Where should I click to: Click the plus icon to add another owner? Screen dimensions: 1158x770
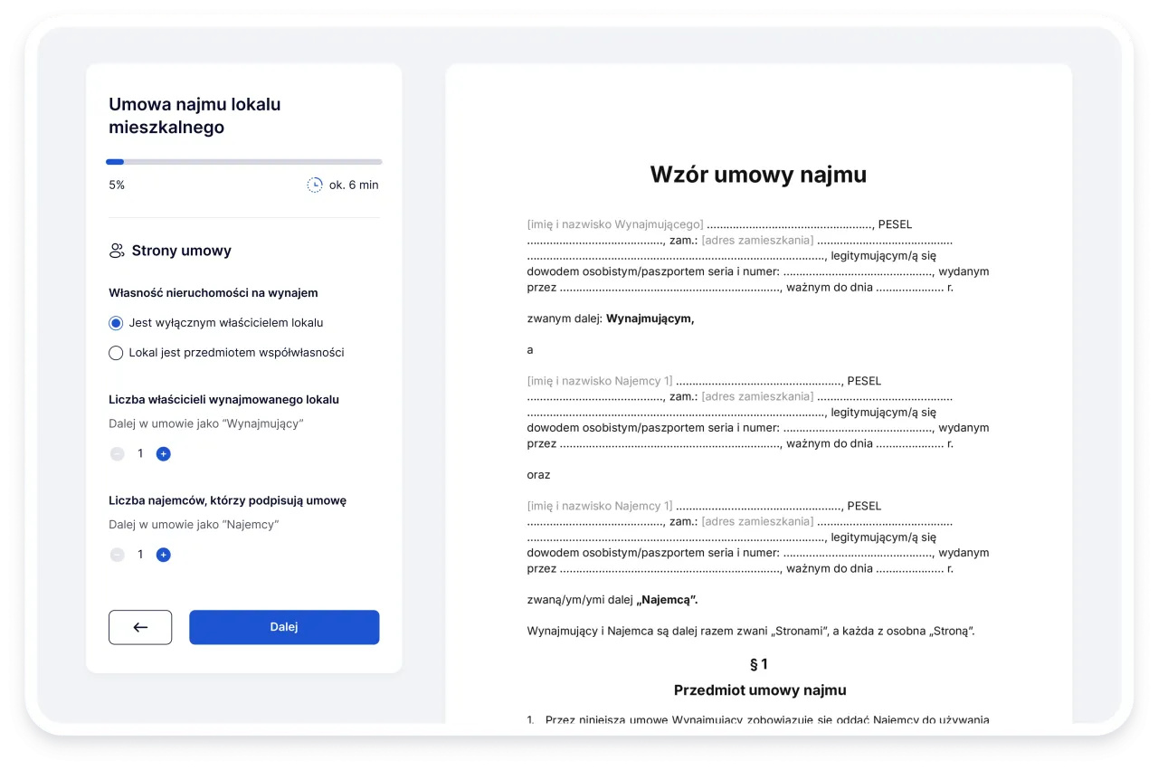163,453
